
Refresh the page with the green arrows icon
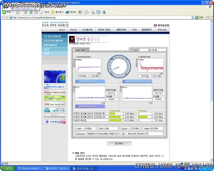tap(31, 12)
